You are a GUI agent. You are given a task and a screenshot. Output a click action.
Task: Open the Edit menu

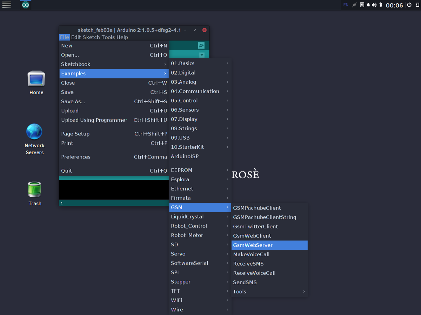click(76, 37)
